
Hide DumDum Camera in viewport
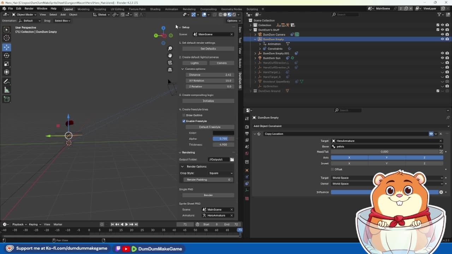click(442, 35)
